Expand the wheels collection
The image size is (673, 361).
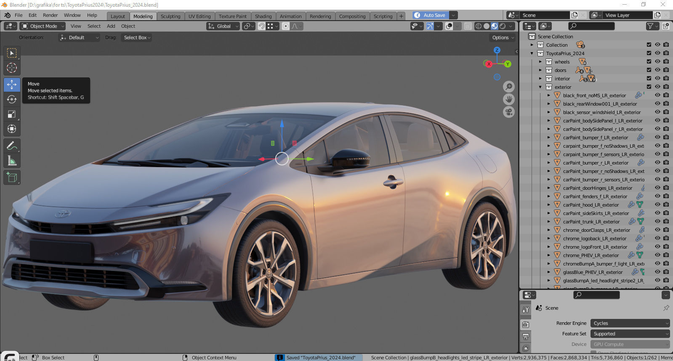(x=540, y=62)
